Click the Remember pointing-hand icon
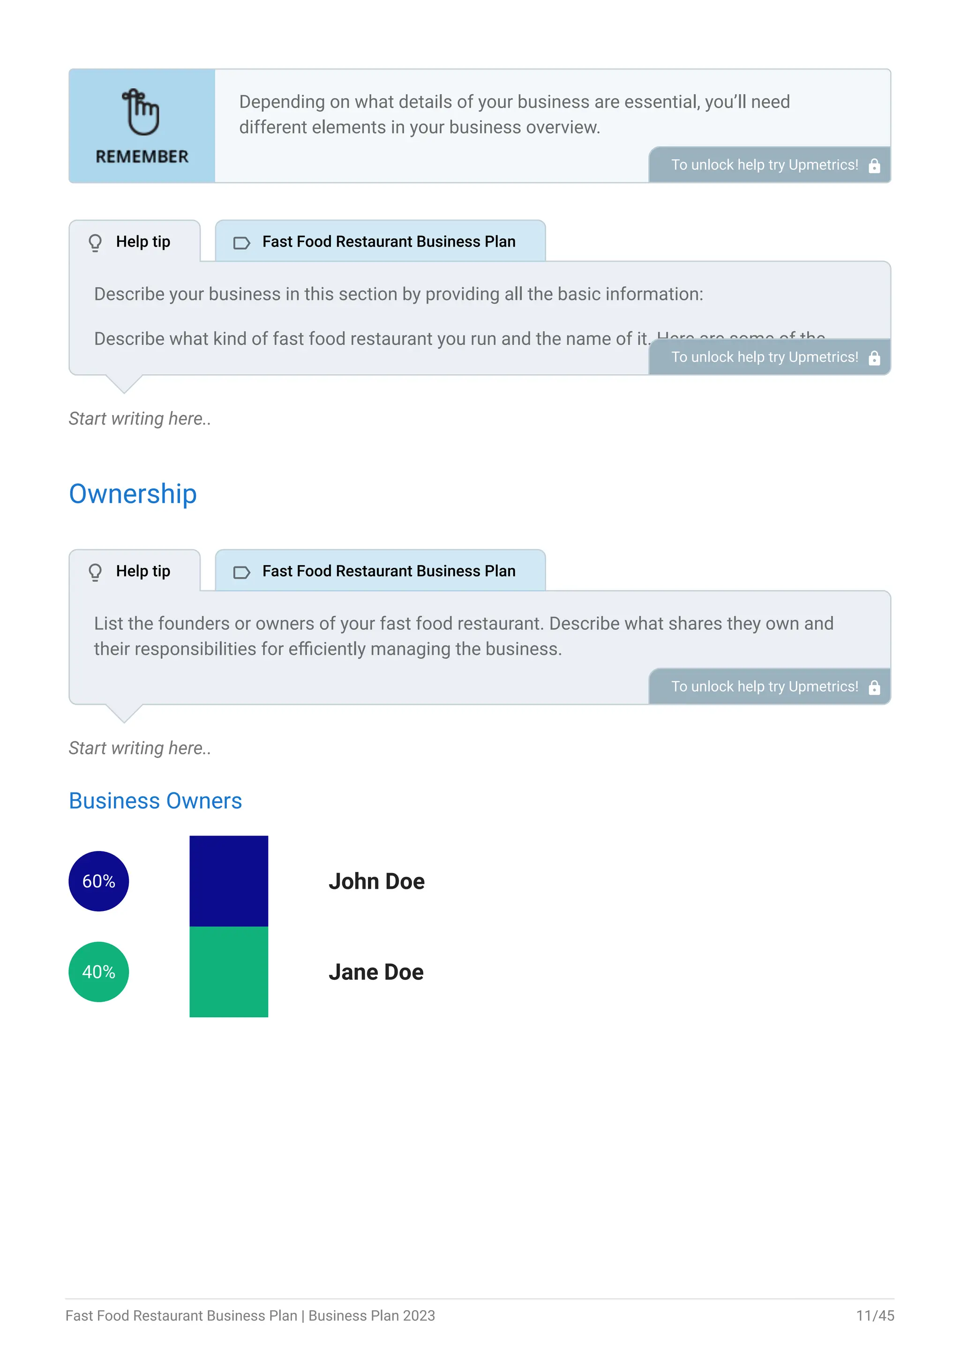Viewport: 960px width, 1357px height. pos(141,112)
